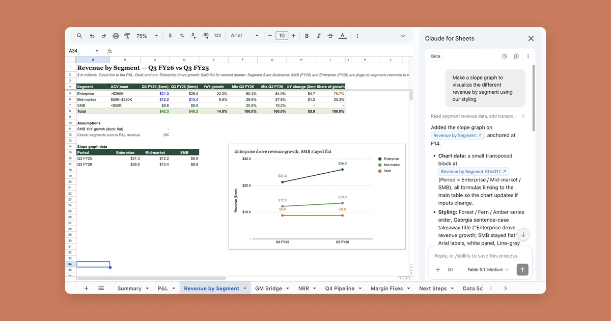The image size is (611, 321).
Task: Open the text color picker
Action: pyautogui.click(x=343, y=36)
